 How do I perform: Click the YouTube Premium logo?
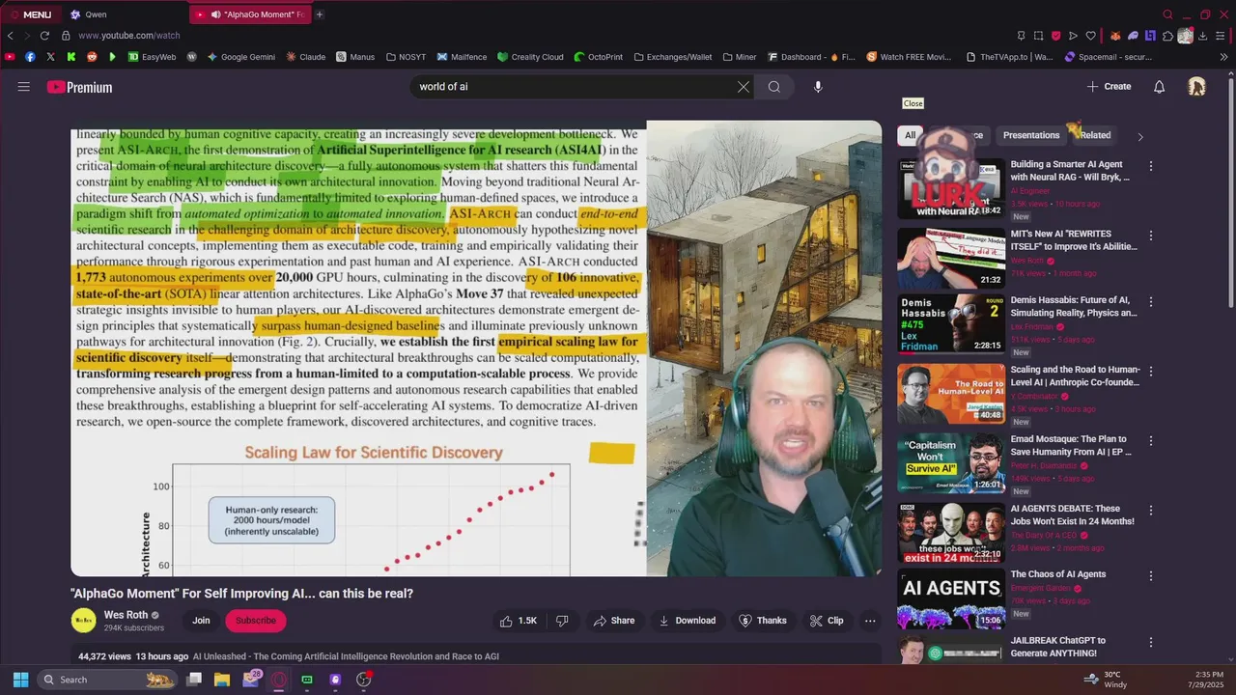(x=79, y=87)
